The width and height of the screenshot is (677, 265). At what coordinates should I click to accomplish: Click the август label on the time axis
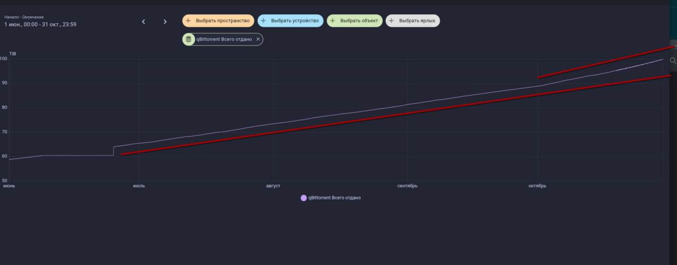tap(273, 186)
